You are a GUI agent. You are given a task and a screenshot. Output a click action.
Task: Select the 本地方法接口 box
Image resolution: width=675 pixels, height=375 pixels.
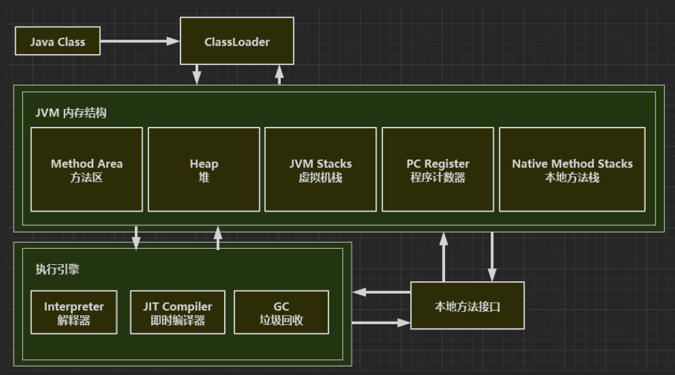(467, 306)
